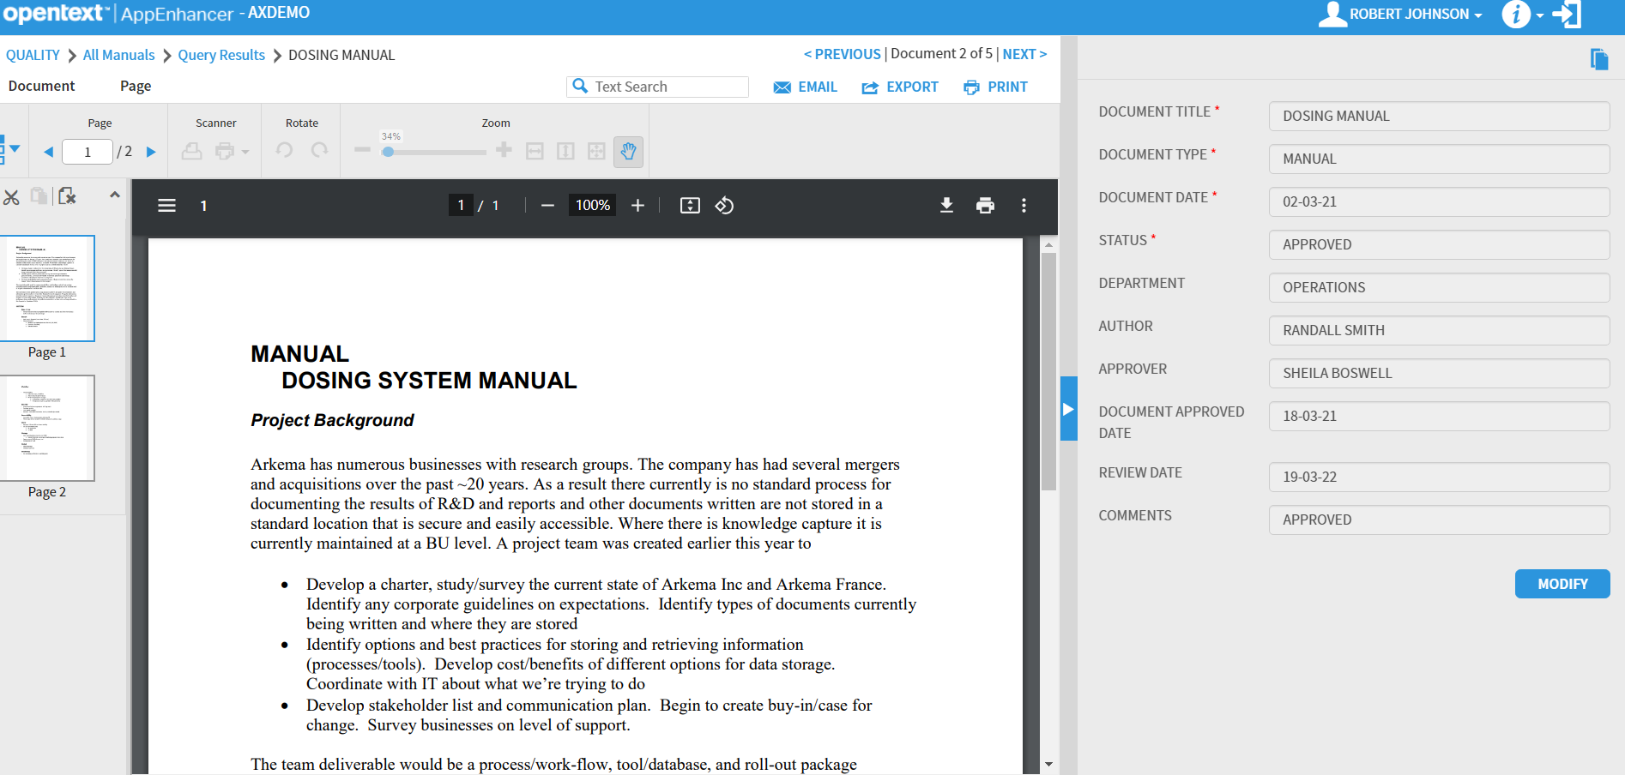Adjust the Zoom slider
Viewport: 1625px width, 775px height.
390,152
